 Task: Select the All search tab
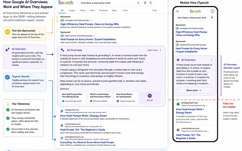click(62, 10)
